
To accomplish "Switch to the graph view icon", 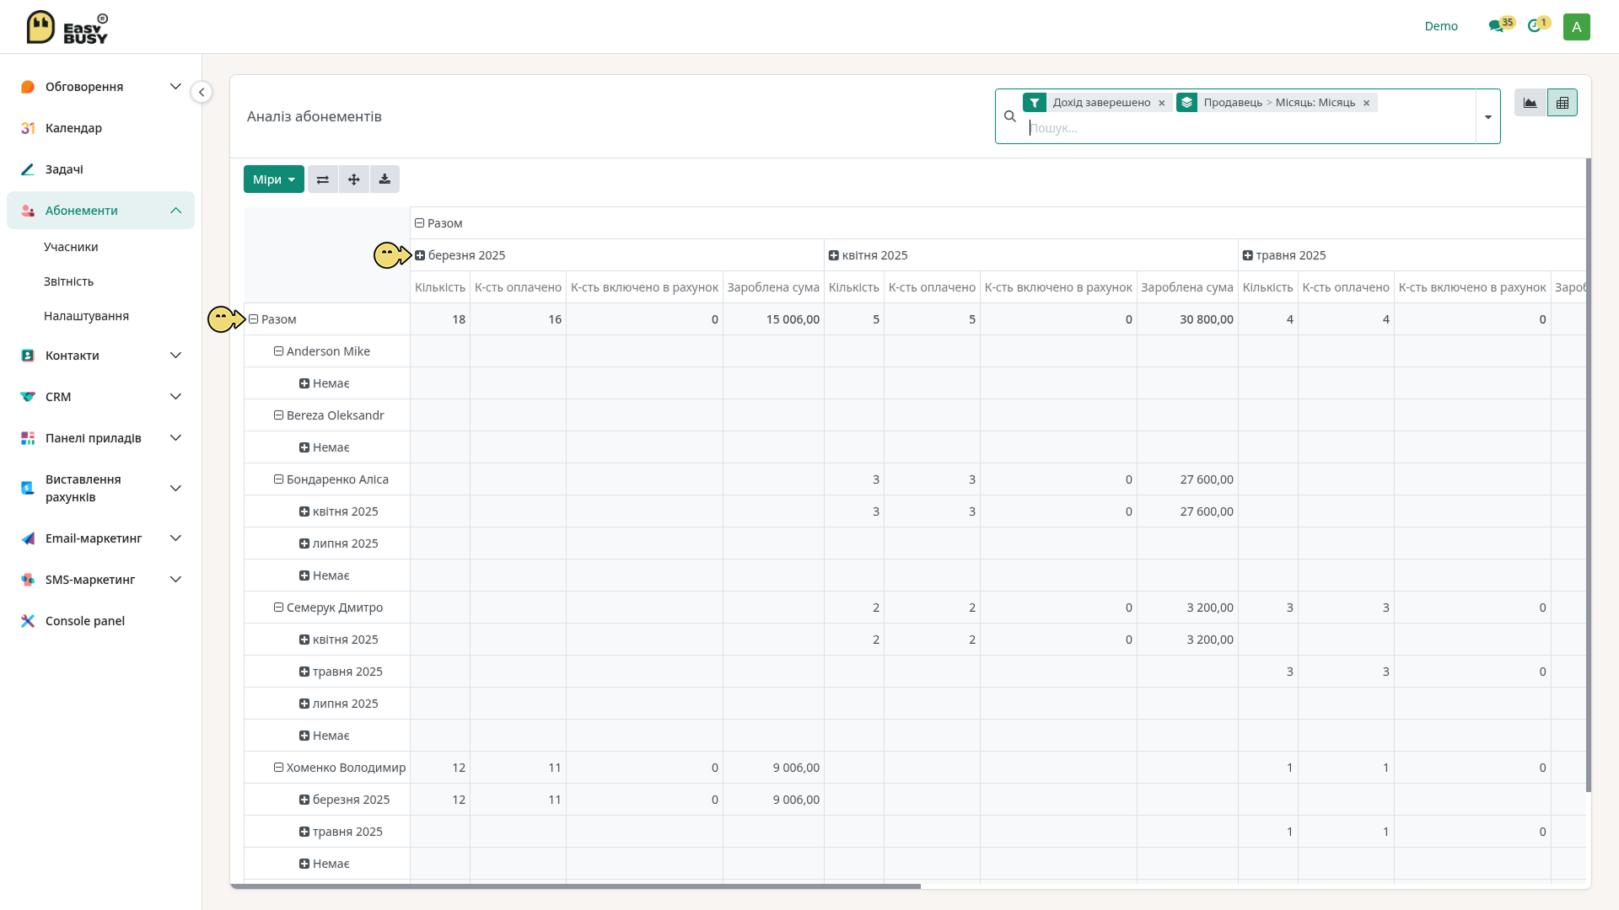I will (1530, 103).
